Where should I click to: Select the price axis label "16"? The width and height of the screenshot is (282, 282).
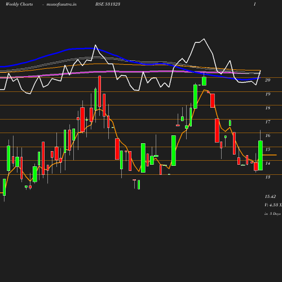(x=268, y=135)
